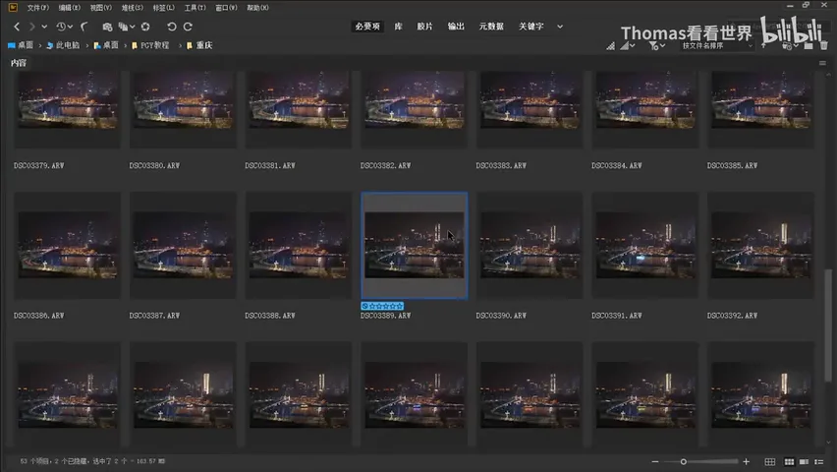The image size is (837, 472).
Task: Expand the arrow after PCY教程 breadcrumb
Action: (180, 45)
